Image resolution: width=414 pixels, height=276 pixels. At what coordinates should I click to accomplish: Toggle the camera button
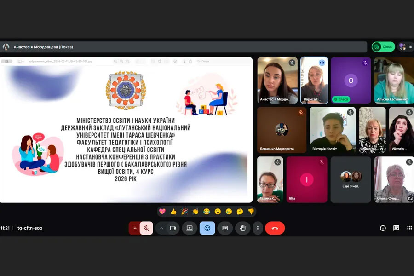pyautogui.click(x=173, y=228)
